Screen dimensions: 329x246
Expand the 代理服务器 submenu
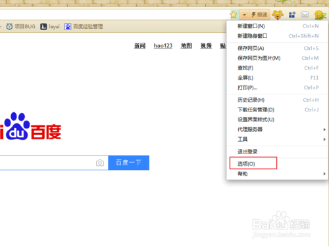pos(277,129)
